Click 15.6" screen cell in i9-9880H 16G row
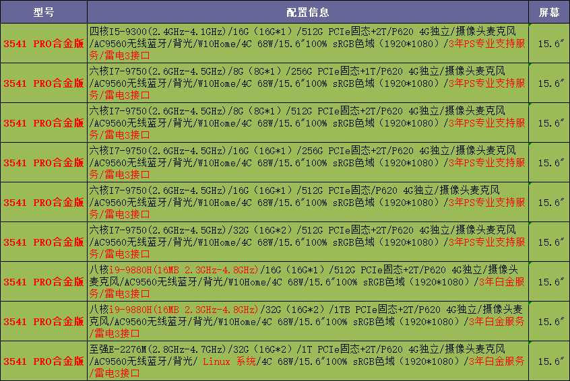 [x=549, y=281]
